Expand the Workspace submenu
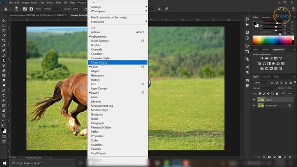The height and width of the screenshot is (167, 297). point(117,11)
